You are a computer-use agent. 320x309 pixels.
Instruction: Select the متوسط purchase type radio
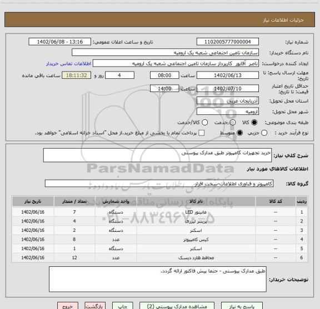coord(239,133)
